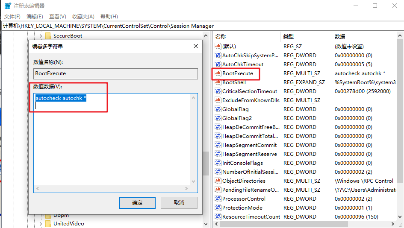
Task: Select the ProtectionMode value icon
Action: tap(218, 208)
